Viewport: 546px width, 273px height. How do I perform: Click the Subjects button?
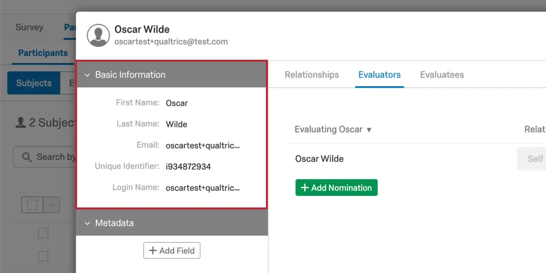click(34, 83)
